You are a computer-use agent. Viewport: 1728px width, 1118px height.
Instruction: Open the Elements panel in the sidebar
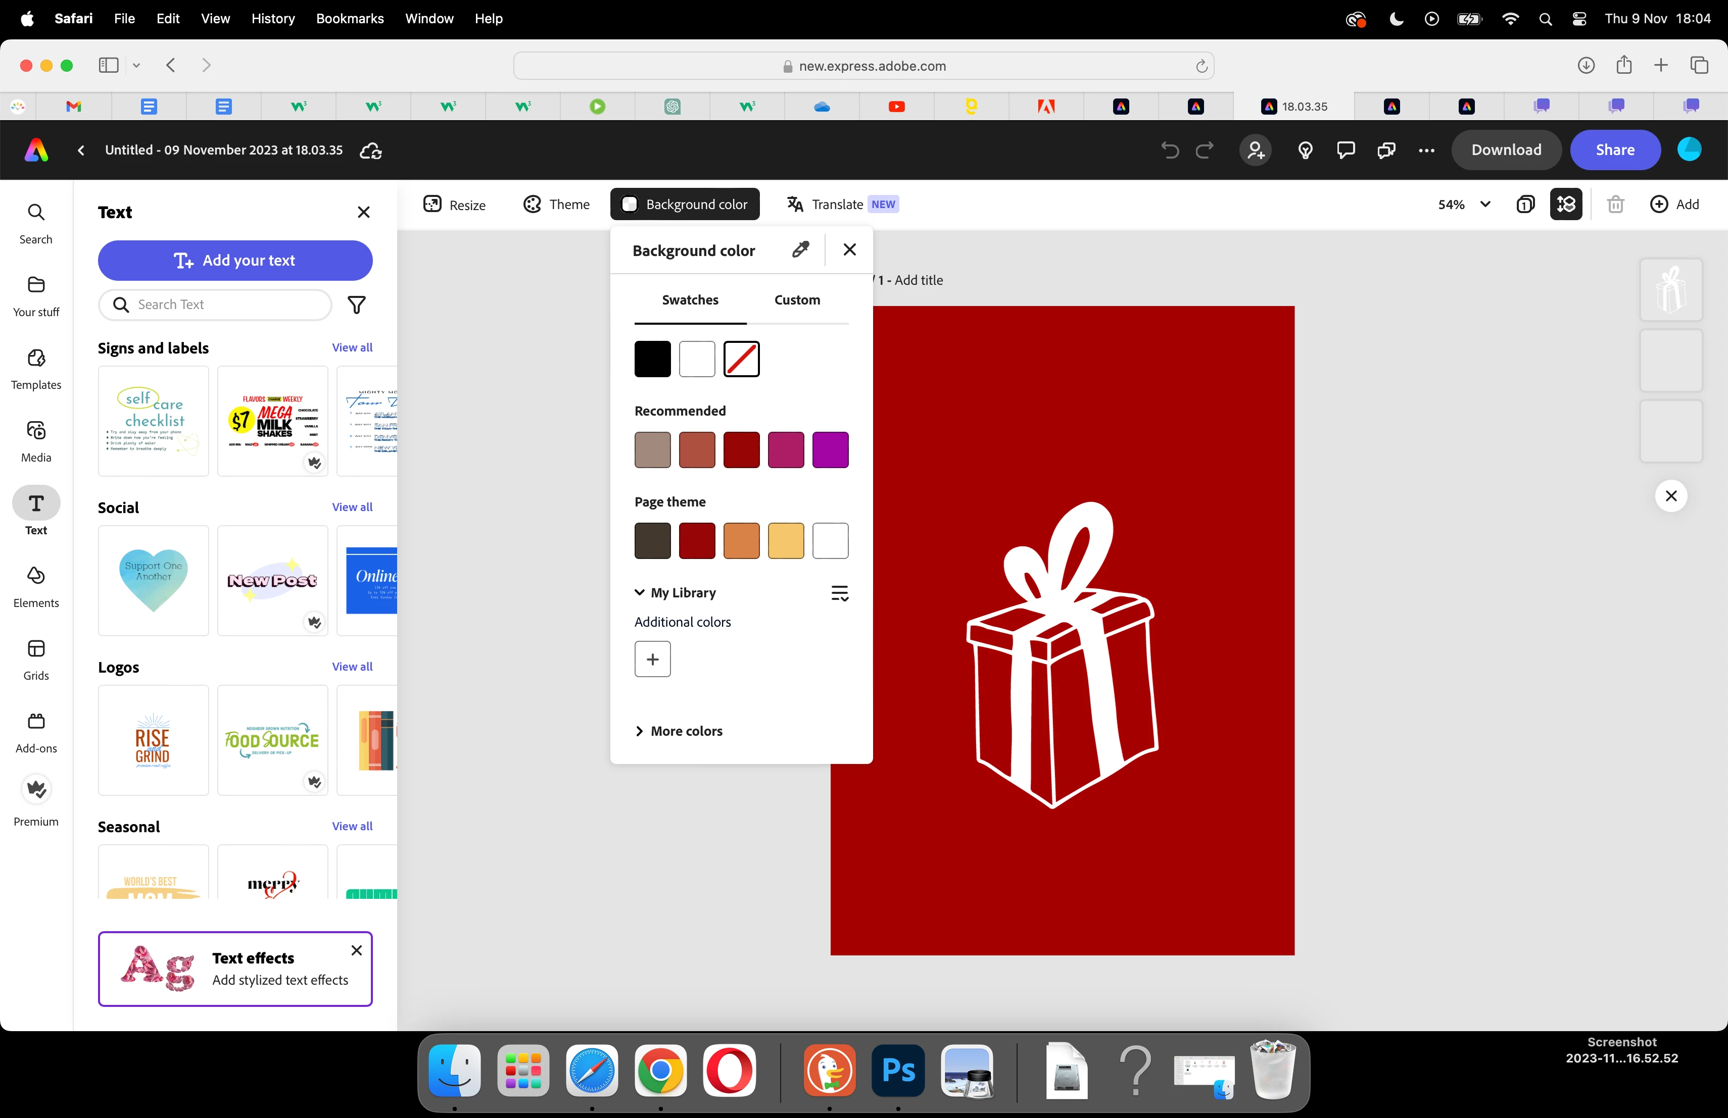35,586
